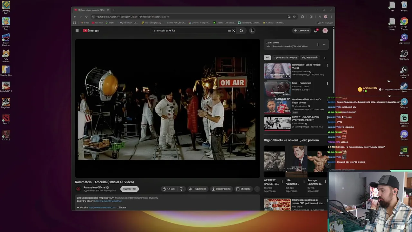
Task: Go to YouTube Premium home logo
Action: [x=91, y=31]
